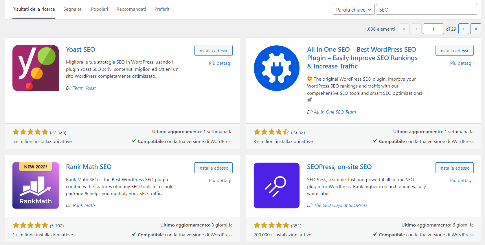
Task: Open the Team Yoast author link
Action: coord(84,88)
